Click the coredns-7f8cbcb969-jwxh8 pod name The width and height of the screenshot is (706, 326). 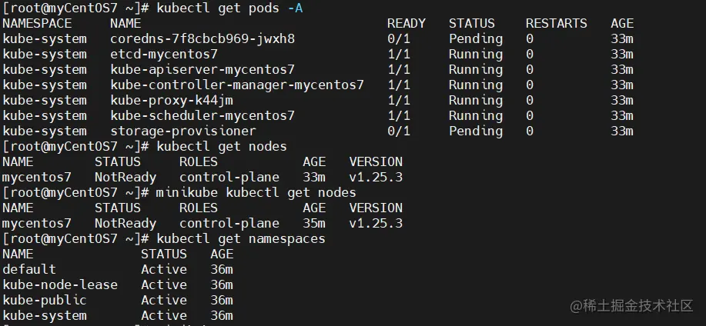[x=202, y=38]
